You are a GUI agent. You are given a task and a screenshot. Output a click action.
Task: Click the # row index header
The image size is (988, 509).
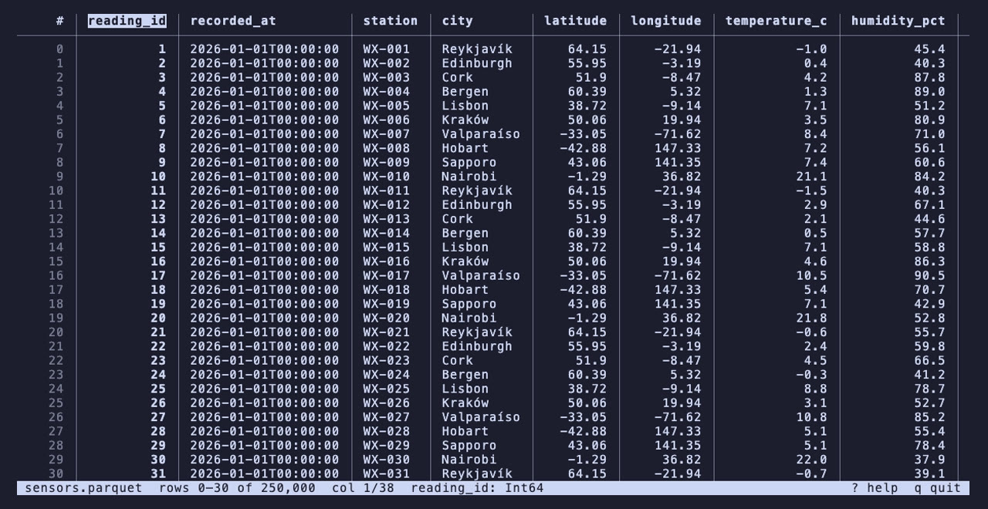click(x=59, y=21)
